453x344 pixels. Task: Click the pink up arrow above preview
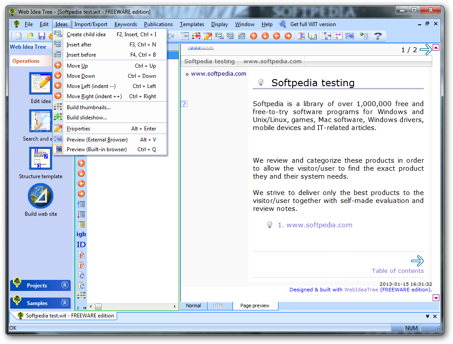coord(436,48)
